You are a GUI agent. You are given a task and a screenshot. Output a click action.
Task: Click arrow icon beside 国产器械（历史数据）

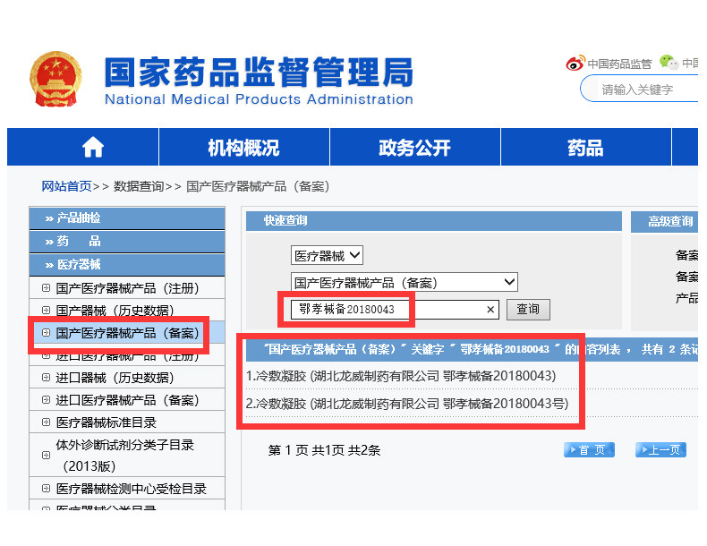tap(46, 311)
